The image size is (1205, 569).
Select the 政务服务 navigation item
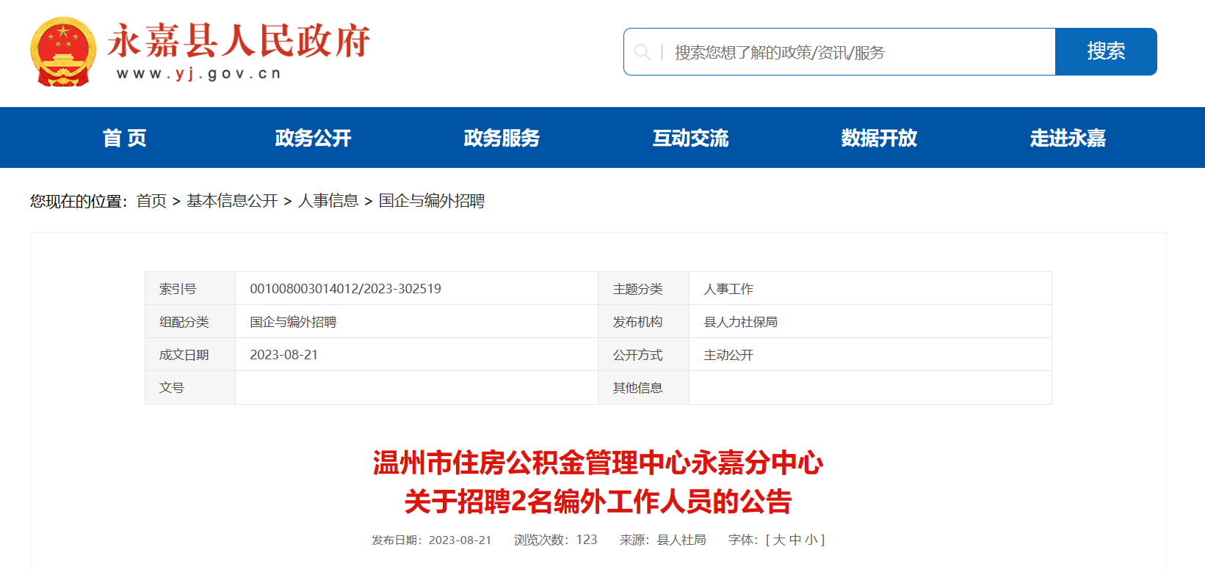[x=502, y=138]
